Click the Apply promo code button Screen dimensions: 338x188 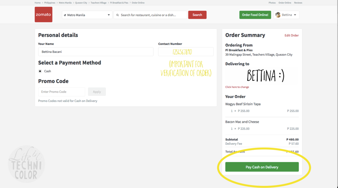[97, 92]
